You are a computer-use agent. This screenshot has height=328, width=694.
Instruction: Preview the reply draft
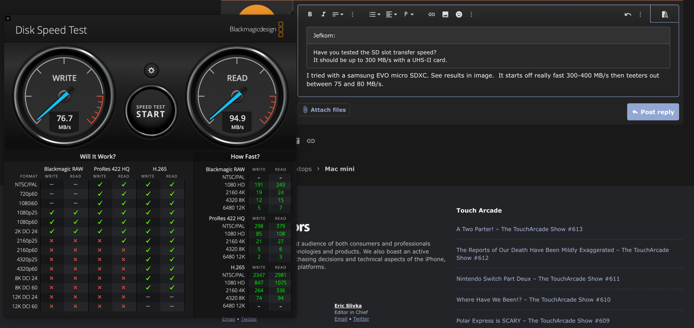pyautogui.click(x=665, y=14)
